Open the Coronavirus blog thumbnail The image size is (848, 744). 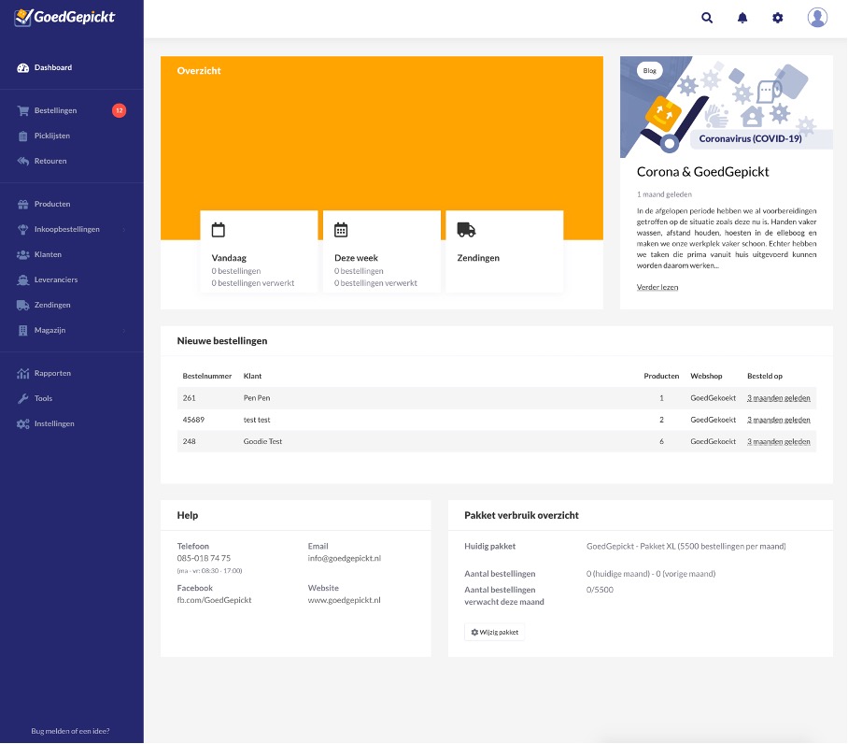coord(727,107)
